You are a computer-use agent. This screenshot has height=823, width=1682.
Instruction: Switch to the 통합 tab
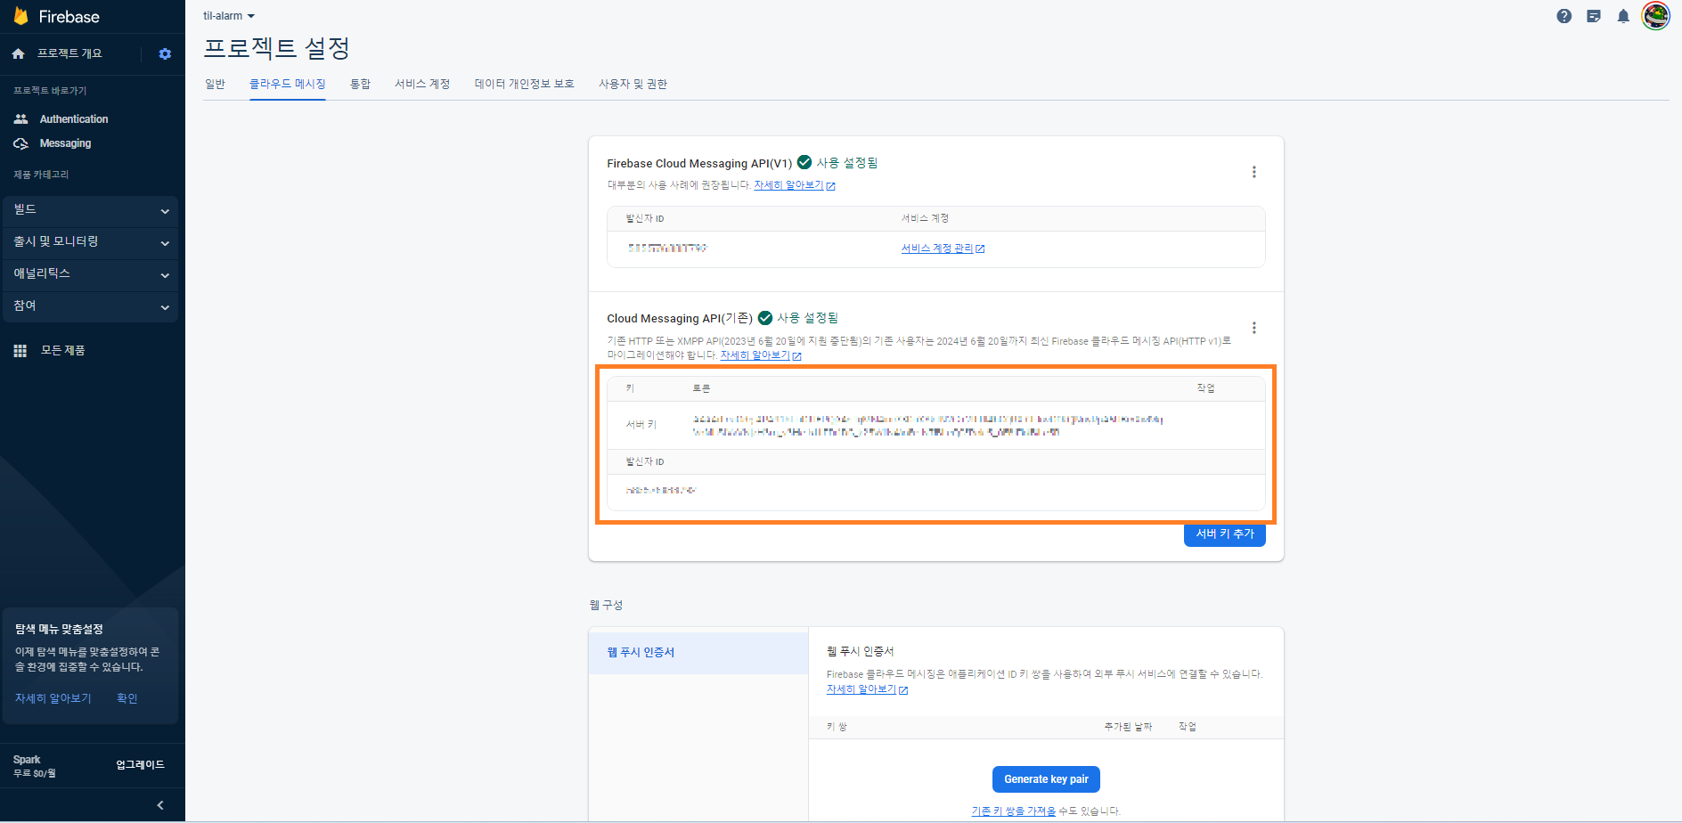point(360,84)
